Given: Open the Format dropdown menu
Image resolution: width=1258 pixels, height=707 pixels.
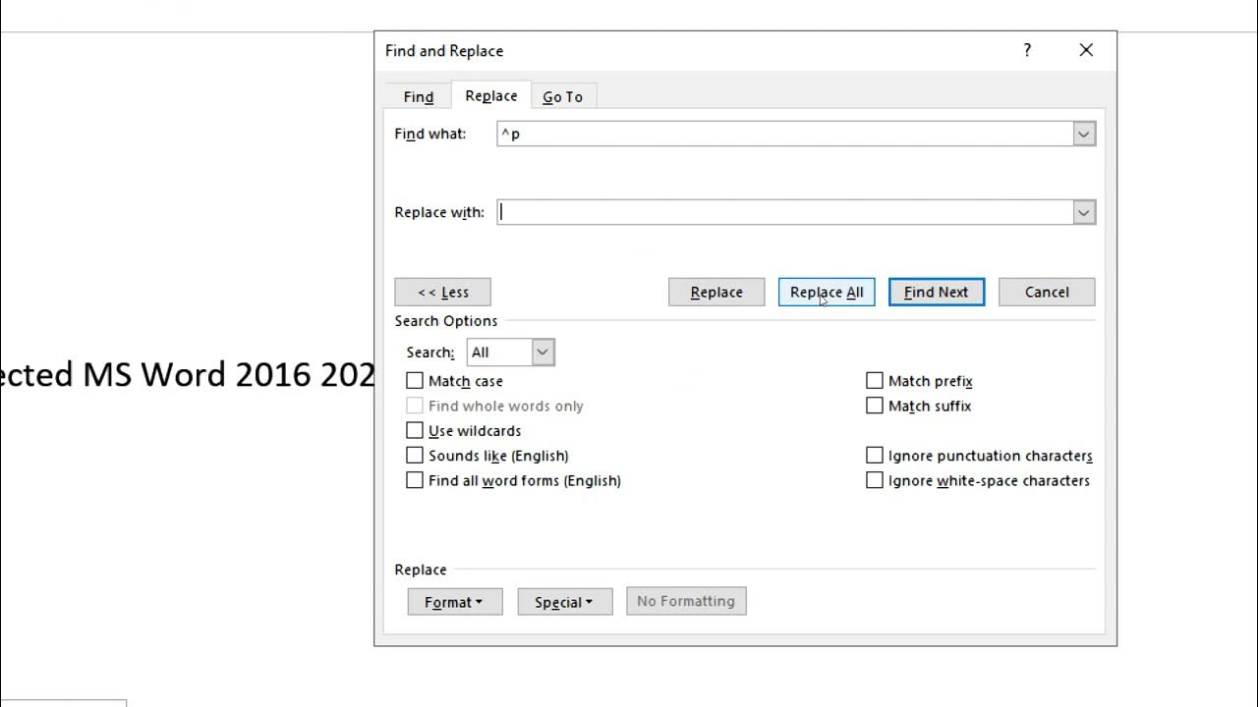Looking at the screenshot, I should (454, 602).
